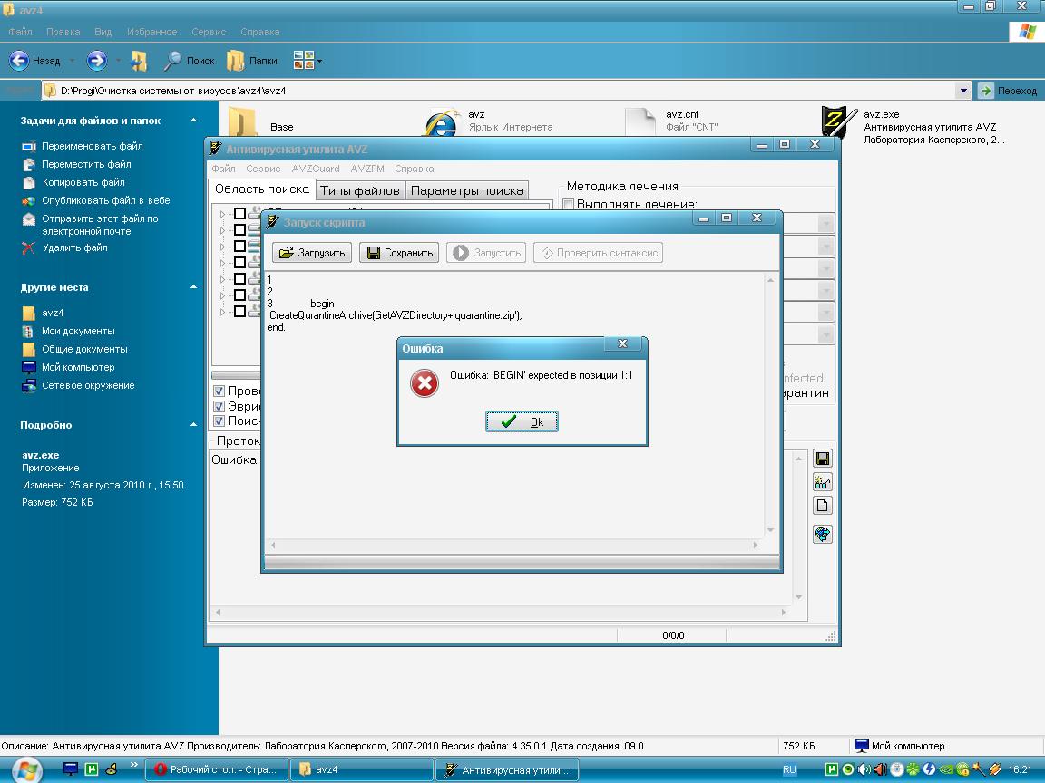Open AVZPM menu in AVZ window
This screenshot has width=1045, height=783.
[367, 169]
